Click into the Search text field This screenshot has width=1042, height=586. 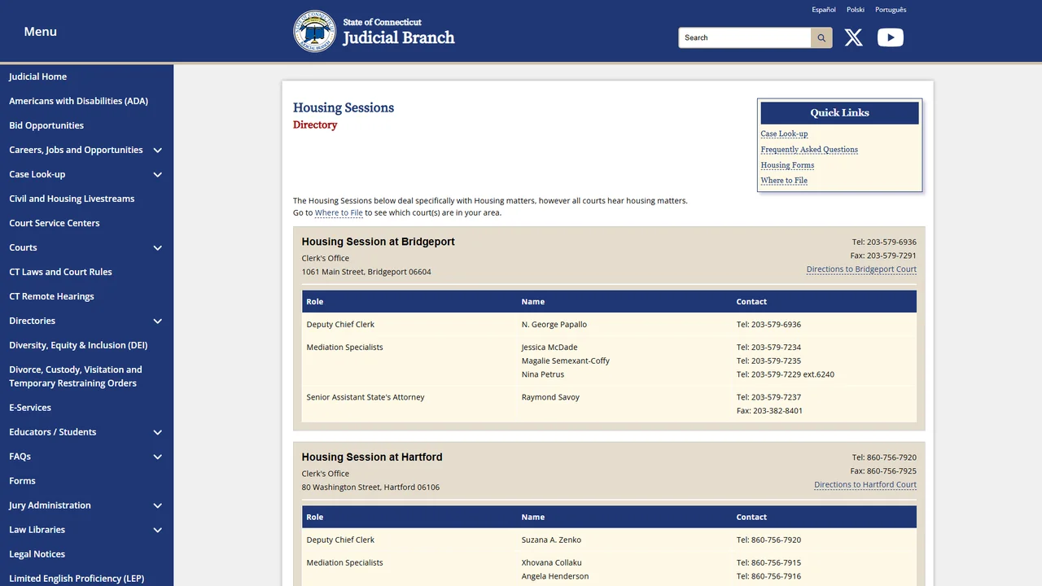(745, 37)
